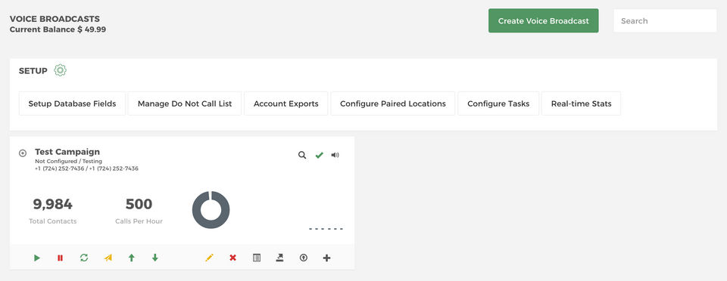Toggle the green checkmark on Test Campaign
This screenshot has width=727, height=281.
[x=319, y=156]
